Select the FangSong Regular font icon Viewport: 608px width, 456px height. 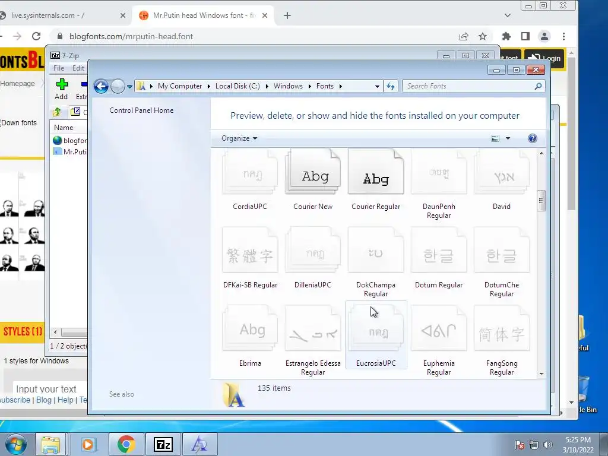click(501, 329)
